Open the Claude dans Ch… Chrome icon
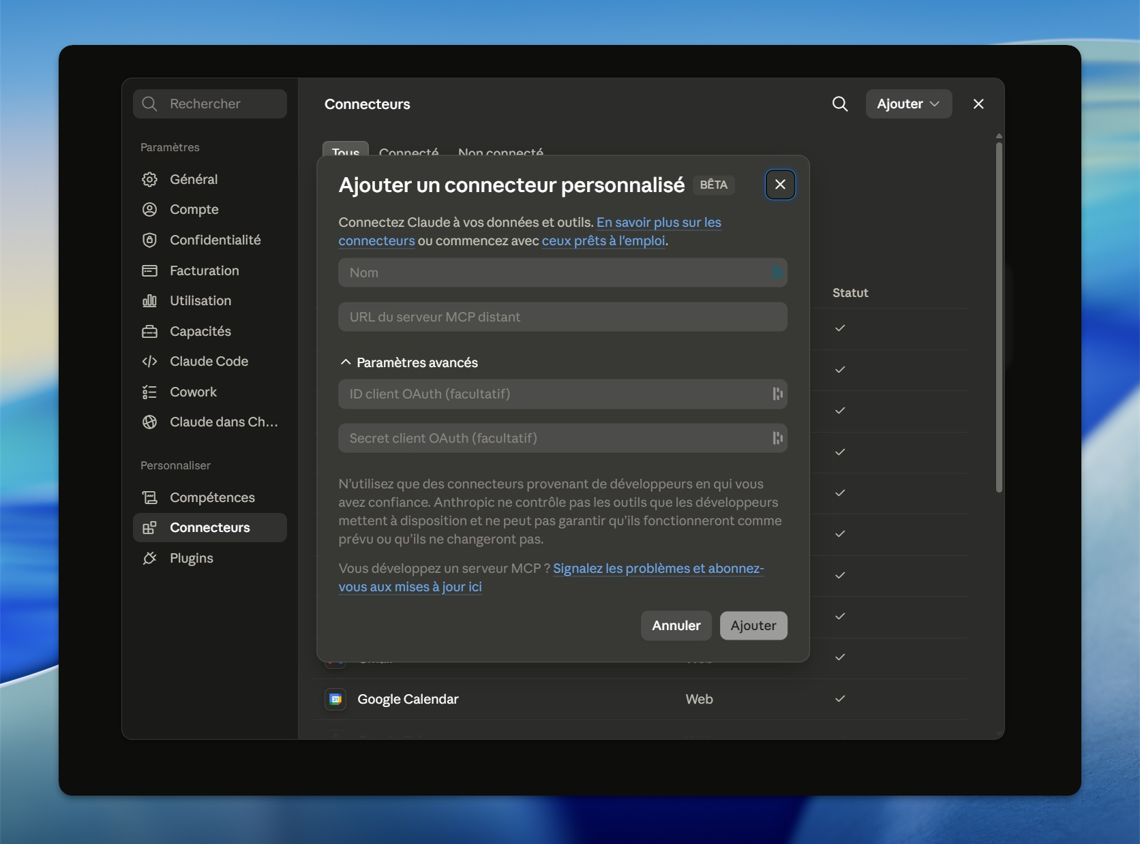This screenshot has height=844, width=1140. click(149, 422)
